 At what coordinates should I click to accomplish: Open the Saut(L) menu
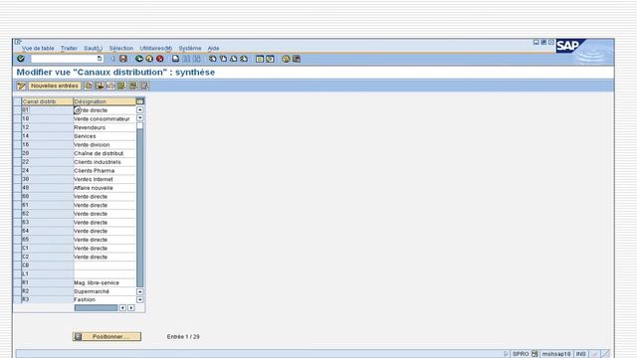click(x=93, y=49)
